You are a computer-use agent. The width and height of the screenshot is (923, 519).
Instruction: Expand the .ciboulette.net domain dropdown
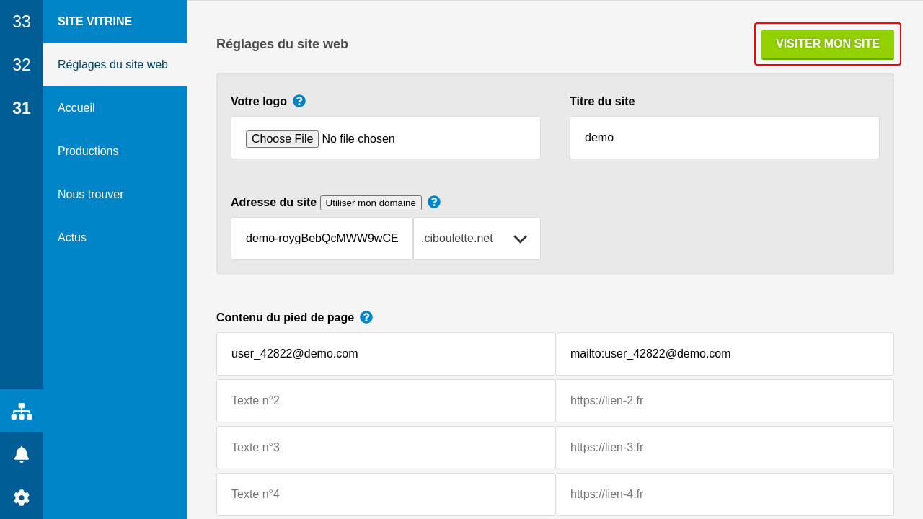[477, 239]
